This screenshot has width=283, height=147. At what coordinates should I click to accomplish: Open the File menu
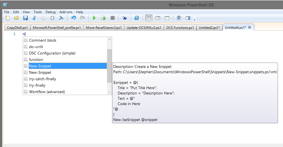click(7, 12)
